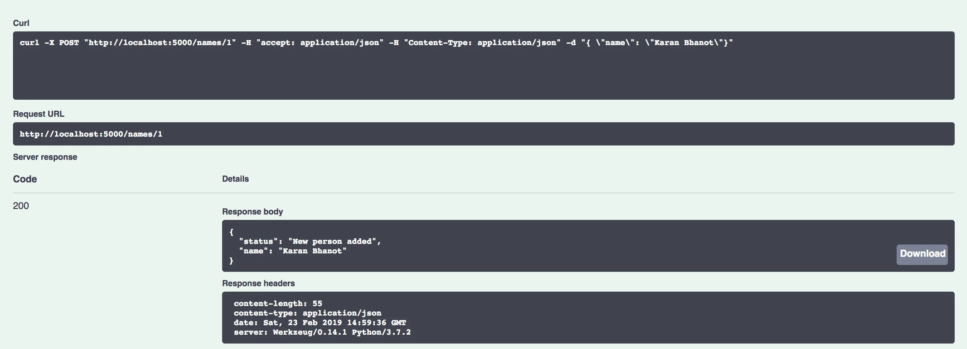Click the Request URL value box
This screenshot has width=967, height=349.
483,134
